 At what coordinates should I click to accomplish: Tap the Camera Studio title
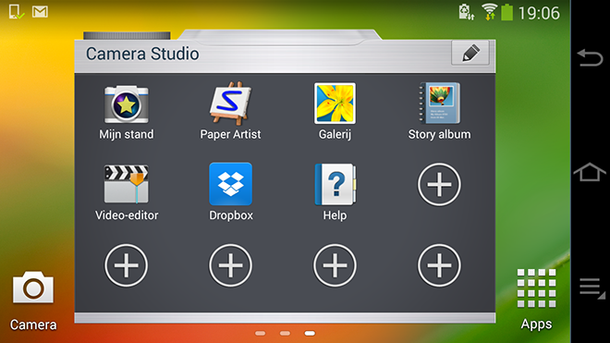coord(142,54)
